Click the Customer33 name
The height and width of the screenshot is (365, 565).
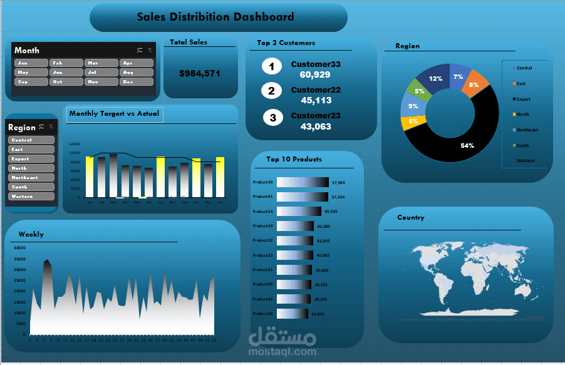(x=316, y=64)
